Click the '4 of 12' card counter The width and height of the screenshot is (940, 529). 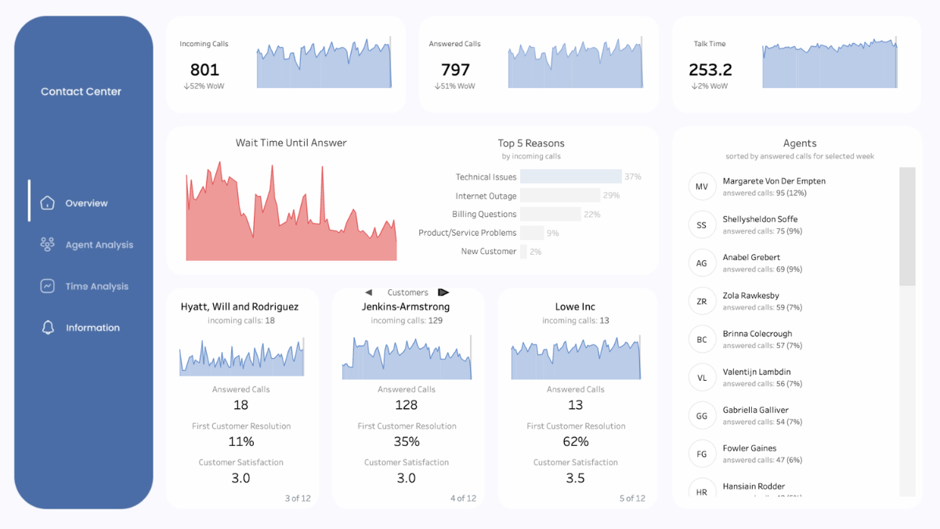(x=462, y=498)
